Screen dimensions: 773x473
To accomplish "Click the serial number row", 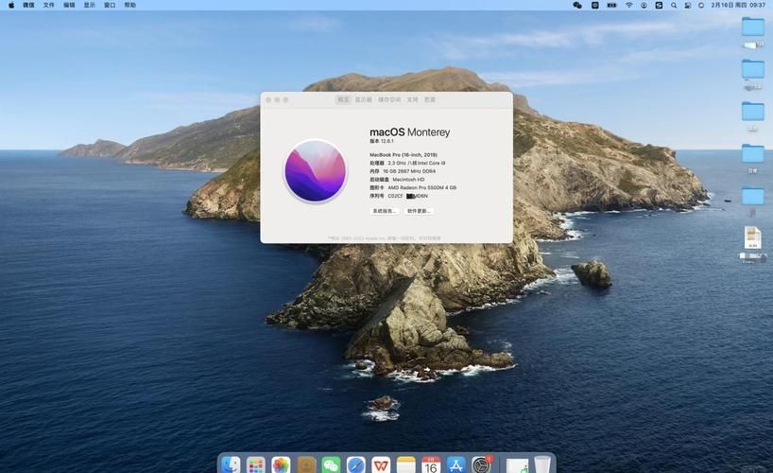I will (399, 196).
